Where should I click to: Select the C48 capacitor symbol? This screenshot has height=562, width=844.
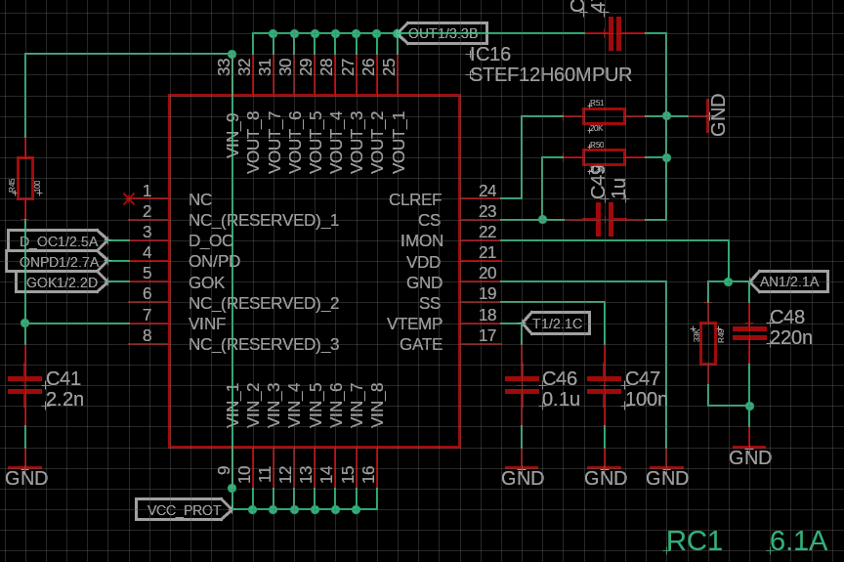click(749, 333)
